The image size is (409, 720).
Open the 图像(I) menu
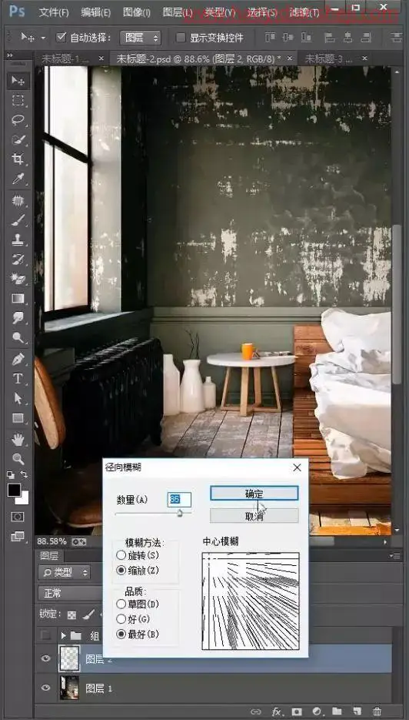click(137, 12)
